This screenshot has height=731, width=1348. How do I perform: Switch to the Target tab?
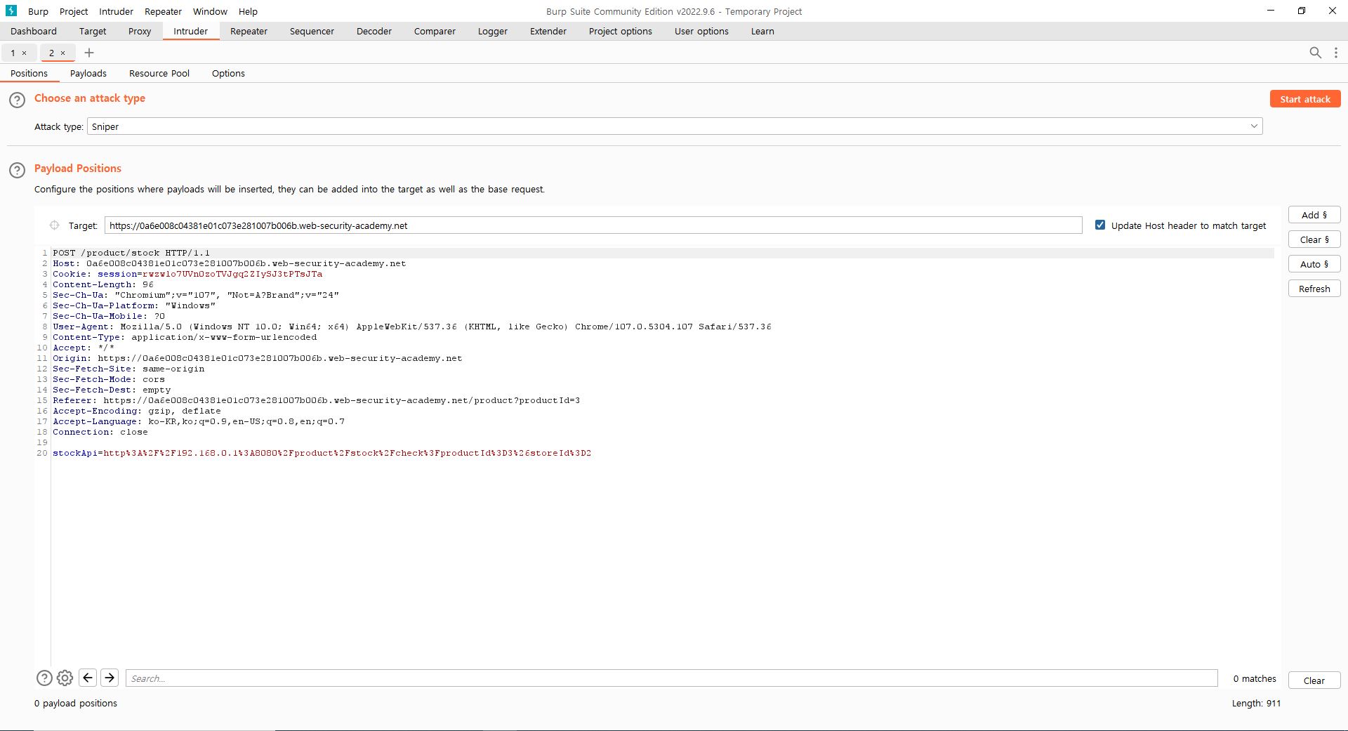point(93,31)
